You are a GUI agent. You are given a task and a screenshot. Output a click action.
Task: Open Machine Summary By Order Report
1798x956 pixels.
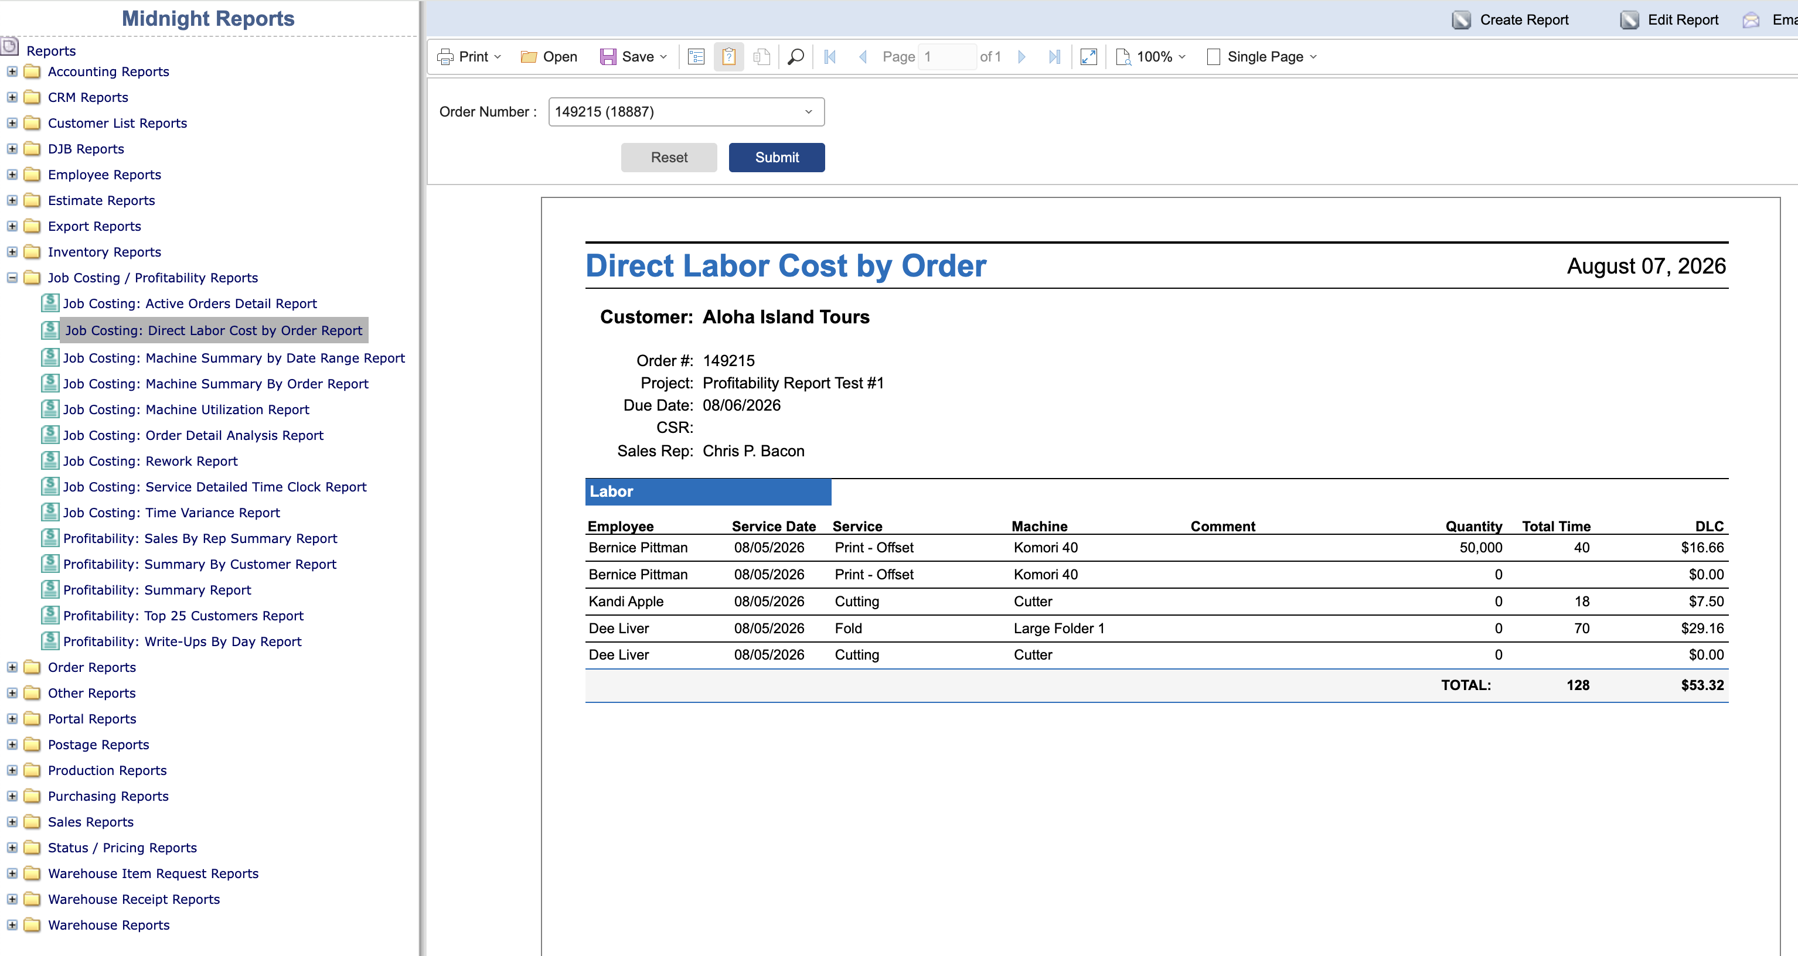(x=216, y=384)
